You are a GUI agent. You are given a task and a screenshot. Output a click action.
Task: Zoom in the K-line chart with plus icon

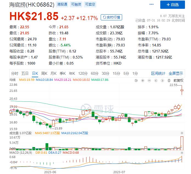click(143, 81)
